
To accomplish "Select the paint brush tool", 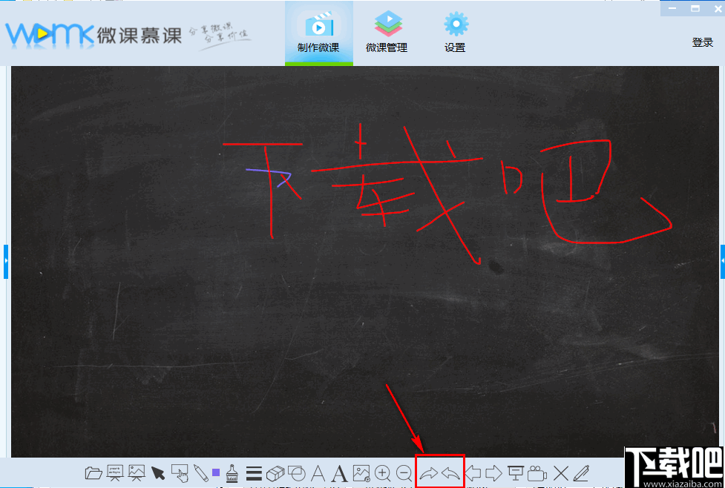I will (x=232, y=472).
